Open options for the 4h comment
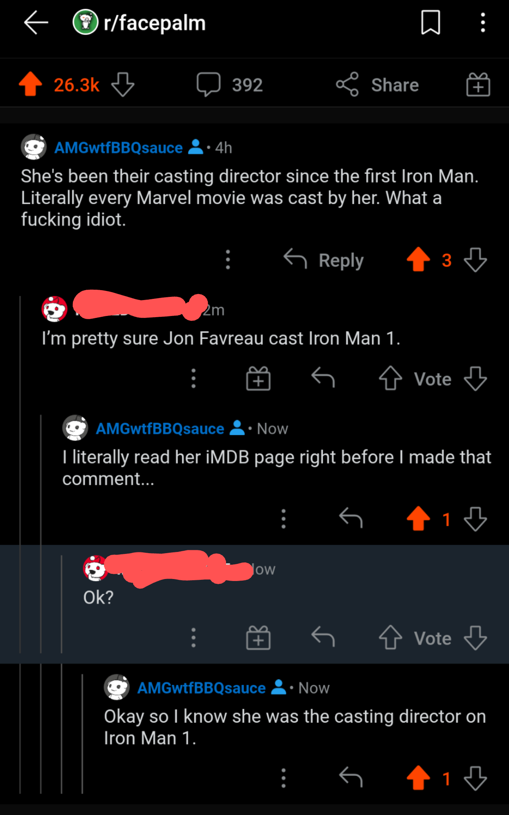This screenshot has height=815, width=509. [228, 260]
